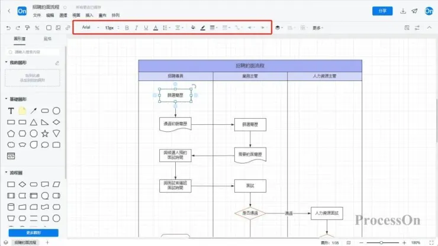Collapse the 基础图形 section
Image resolution: width=438 pixels, height=246 pixels.
[x=6, y=99]
